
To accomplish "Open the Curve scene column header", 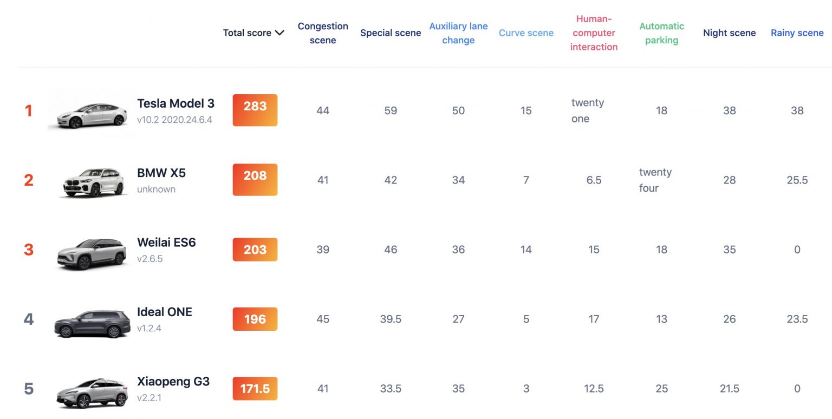I will pyautogui.click(x=526, y=33).
